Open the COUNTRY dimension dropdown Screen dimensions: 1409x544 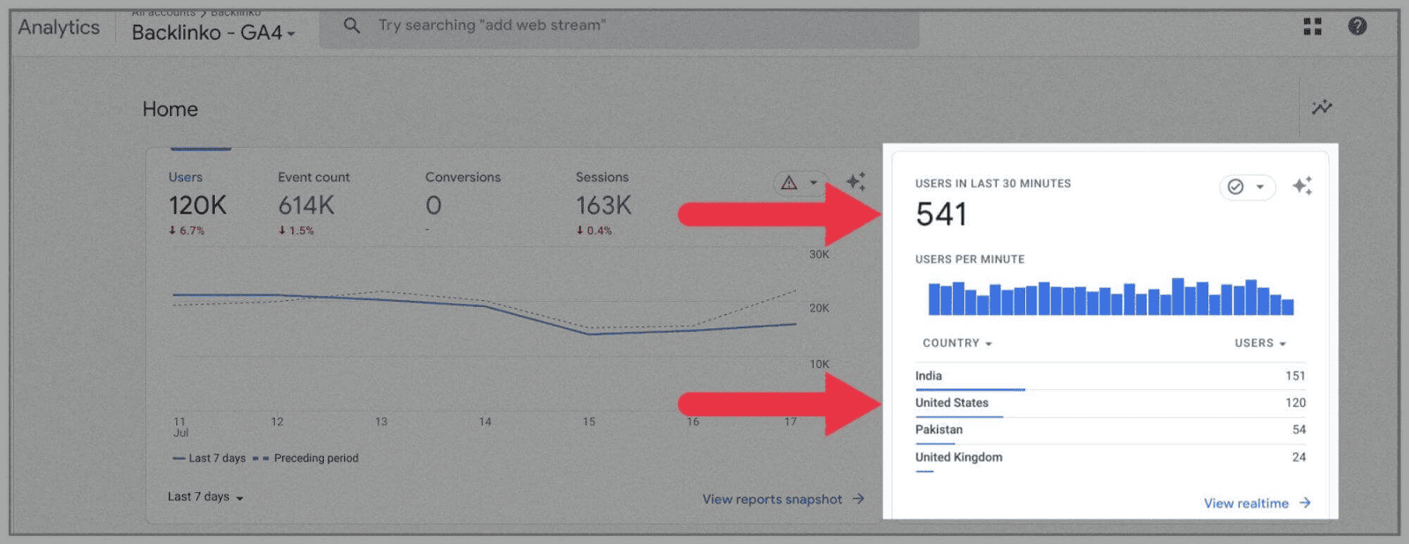(x=956, y=343)
